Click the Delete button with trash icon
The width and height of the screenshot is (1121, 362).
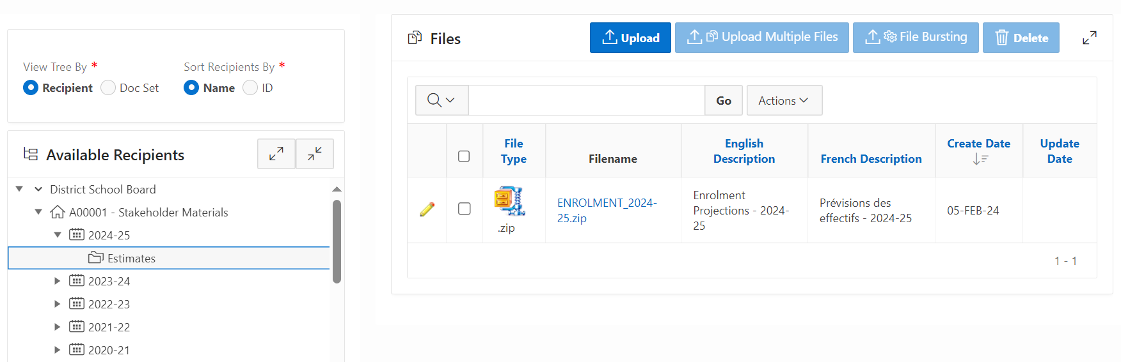[1021, 38]
